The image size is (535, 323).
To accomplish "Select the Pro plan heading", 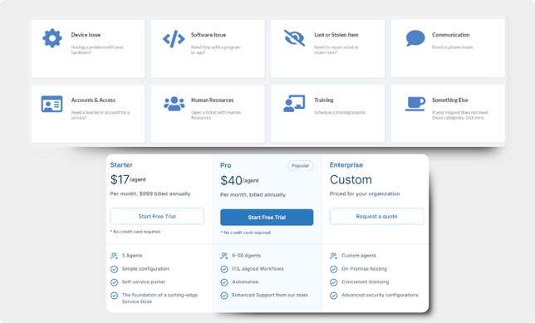I will [225, 165].
